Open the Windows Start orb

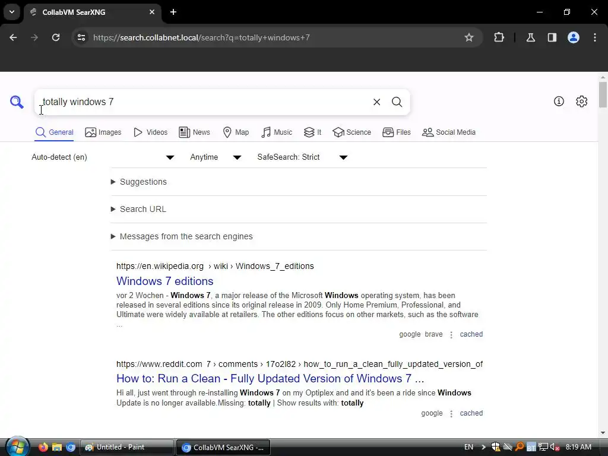[x=17, y=447]
